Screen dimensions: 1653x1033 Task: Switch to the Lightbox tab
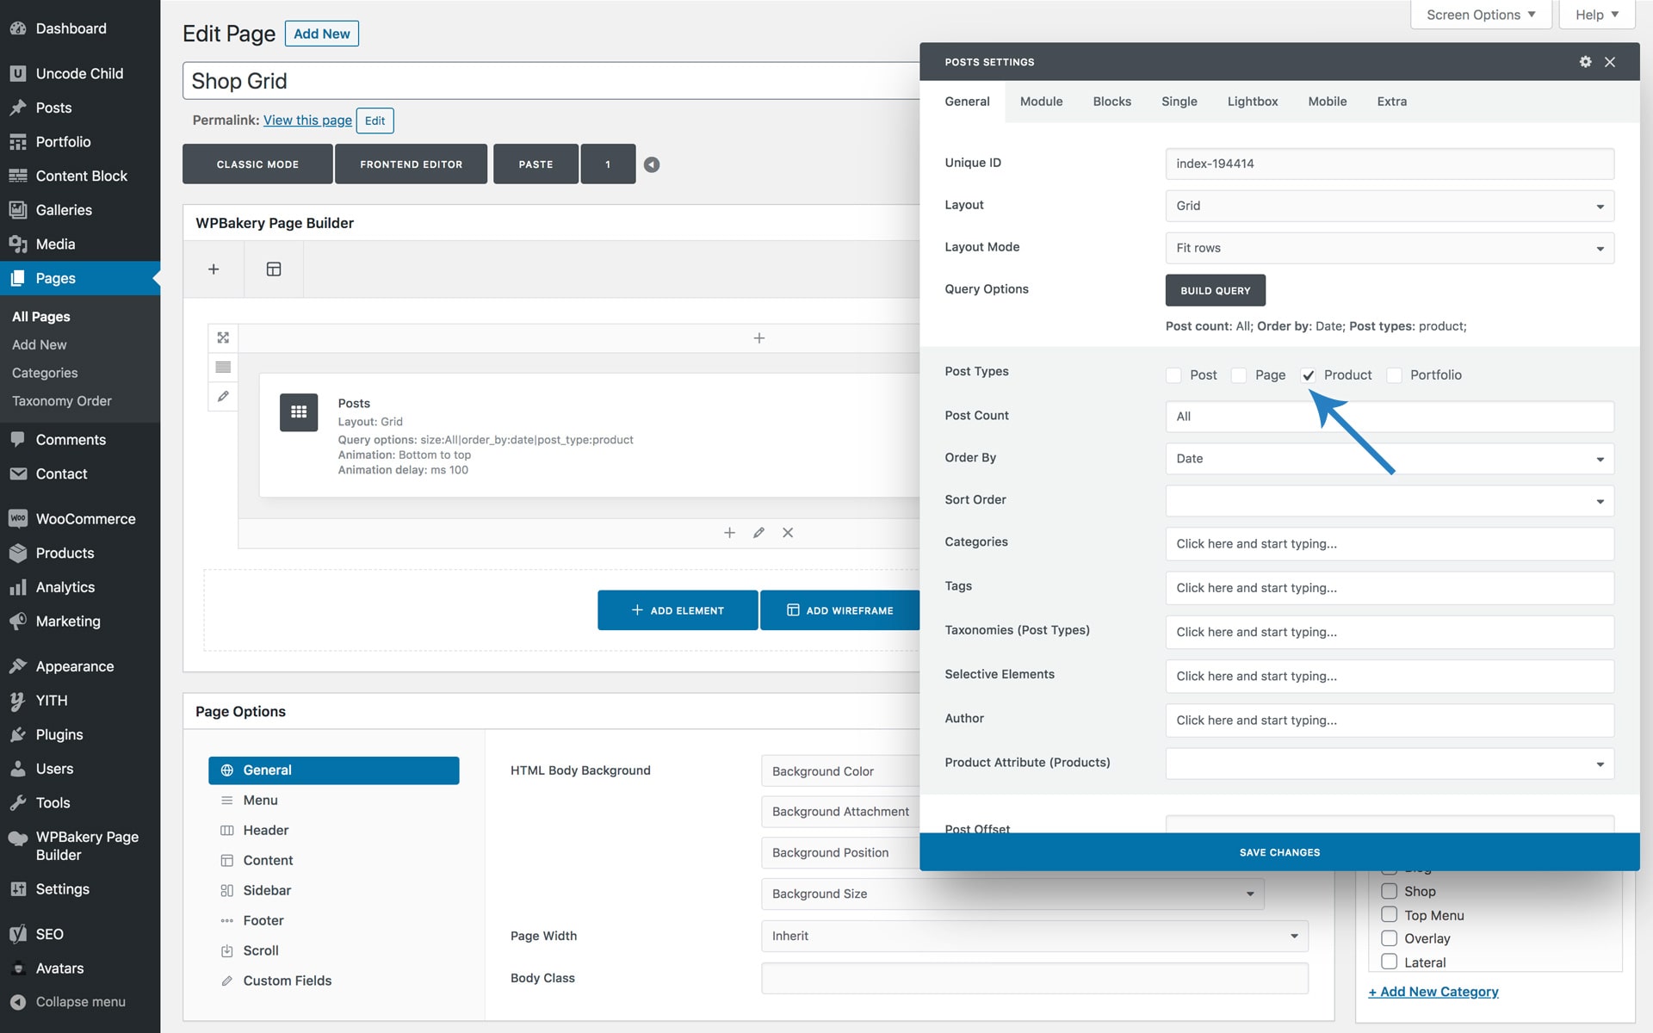coord(1252,102)
